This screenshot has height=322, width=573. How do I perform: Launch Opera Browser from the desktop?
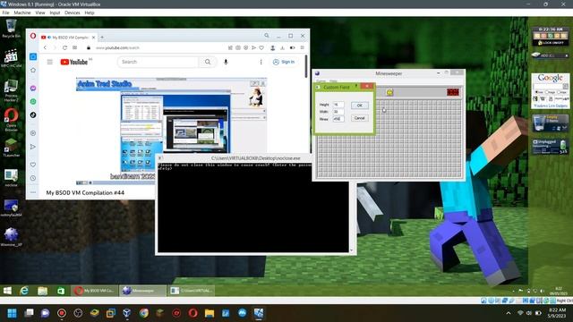pos(11,119)
